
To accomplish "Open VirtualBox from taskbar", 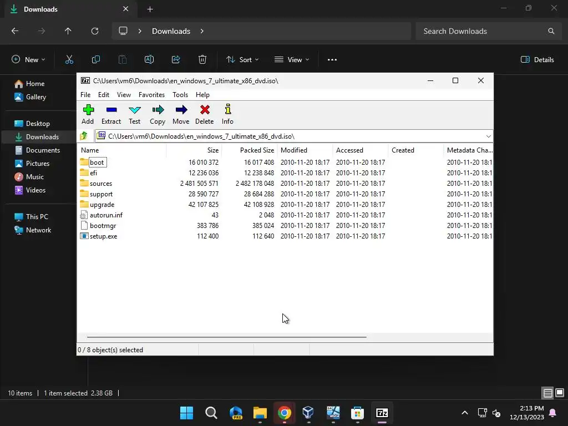I will 308,413.
